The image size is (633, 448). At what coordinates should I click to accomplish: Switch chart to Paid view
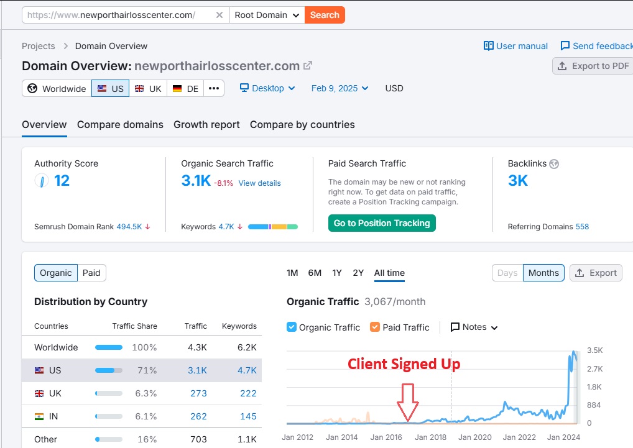(91, 273)
